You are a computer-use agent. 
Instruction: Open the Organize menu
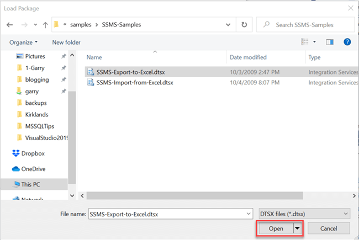point(23,42)
